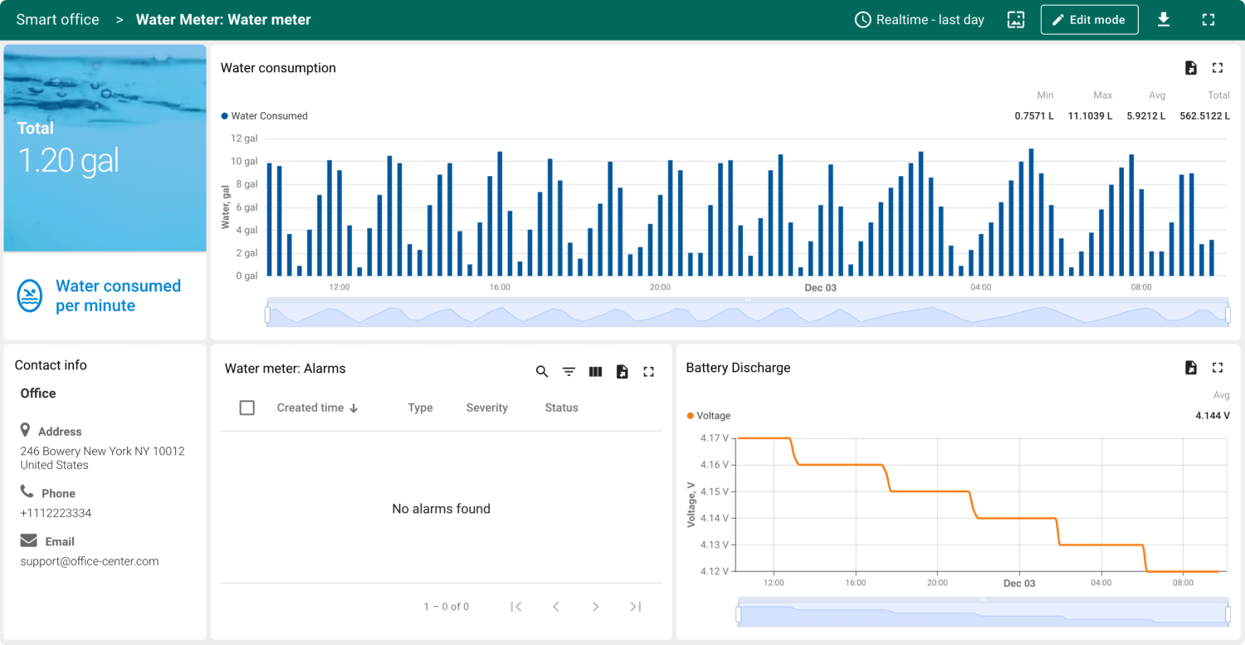Click the Total 1.20 gal water card

point(105,148)
